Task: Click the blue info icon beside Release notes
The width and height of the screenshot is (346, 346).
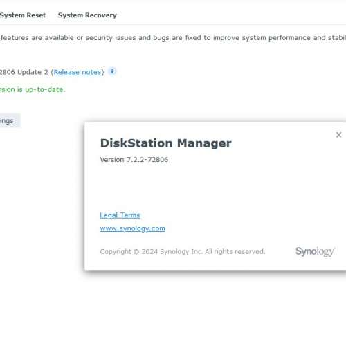Action: coord(112,71)
